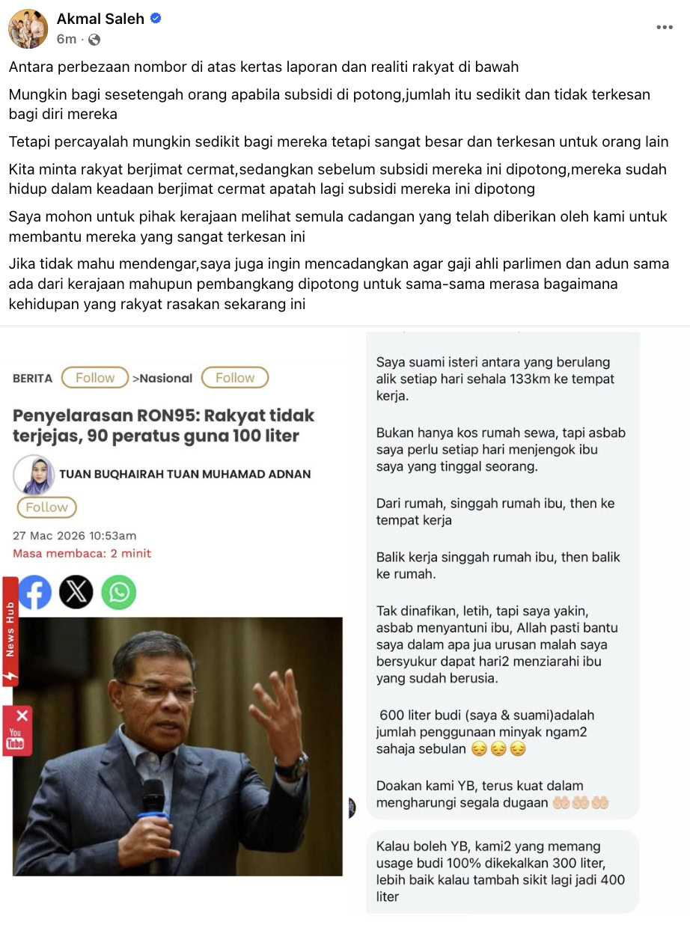
Task: Click the WhatsApp share icon
Action: pos(118,593)
